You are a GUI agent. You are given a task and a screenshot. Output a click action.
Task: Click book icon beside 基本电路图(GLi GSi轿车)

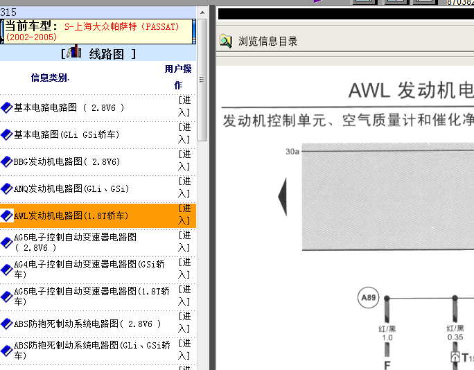(x=7, y=134)
